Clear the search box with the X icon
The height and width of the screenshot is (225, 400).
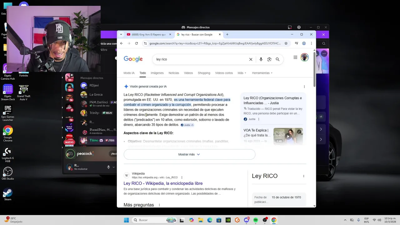251,59
